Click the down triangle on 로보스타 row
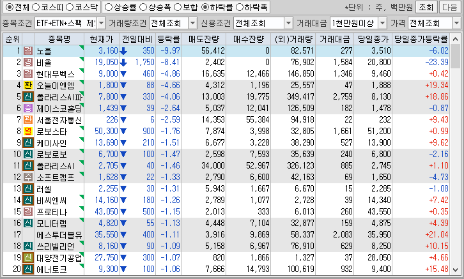 pos(123,132)
